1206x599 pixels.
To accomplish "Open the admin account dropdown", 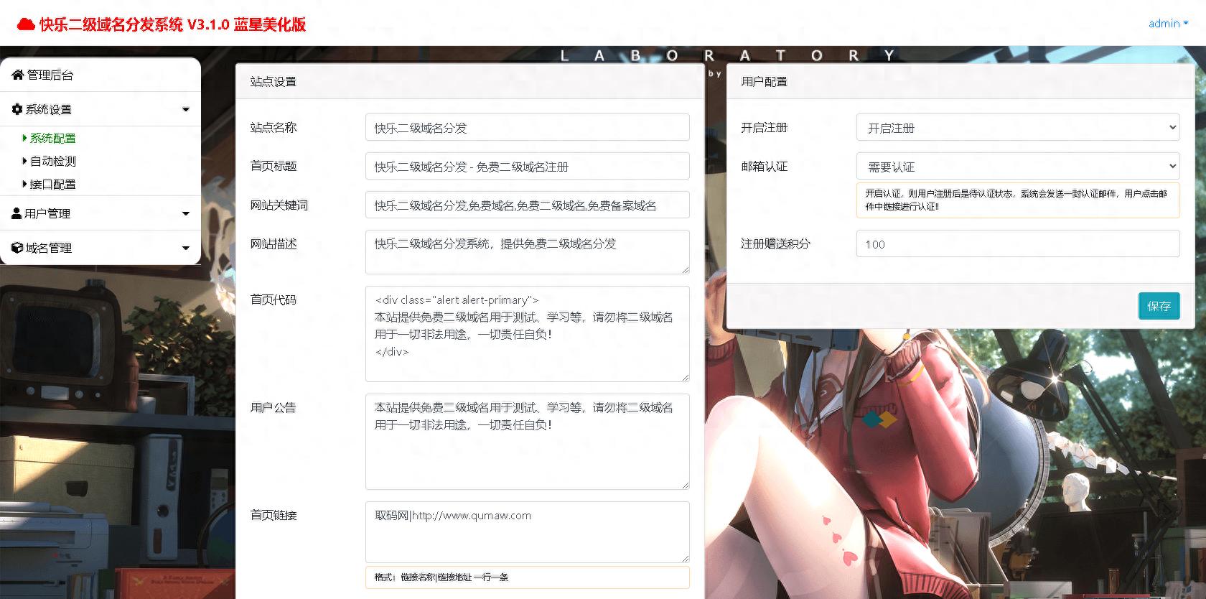I will (x=1168, y=23).
